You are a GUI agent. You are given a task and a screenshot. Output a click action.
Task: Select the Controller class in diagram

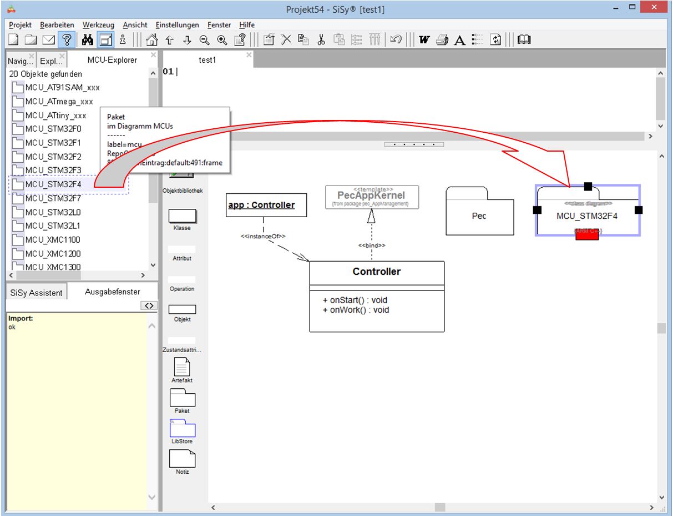pyautogui.click(x=377, y=272)
